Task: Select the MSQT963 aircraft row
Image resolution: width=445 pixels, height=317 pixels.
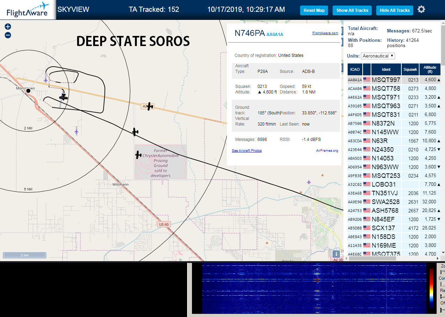Action: click(x=394, y=106)
